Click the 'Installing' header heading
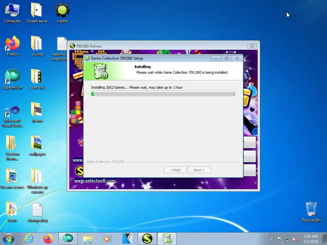Viewport: 327px width, 245px height. click(143, 67)
